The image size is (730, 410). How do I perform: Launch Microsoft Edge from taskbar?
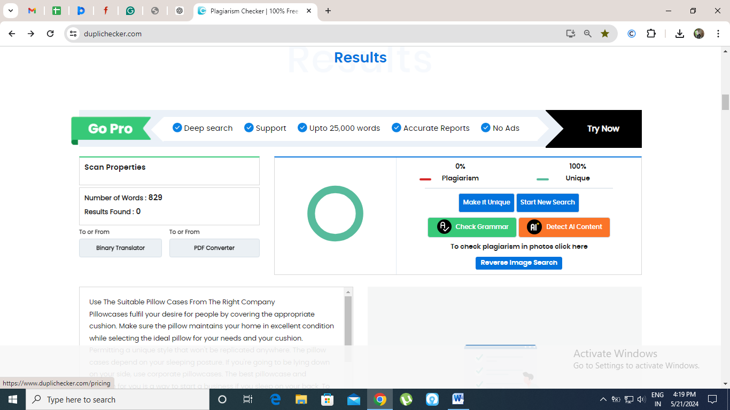275,399
